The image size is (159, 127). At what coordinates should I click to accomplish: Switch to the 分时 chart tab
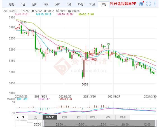click(x=11, y=4)
